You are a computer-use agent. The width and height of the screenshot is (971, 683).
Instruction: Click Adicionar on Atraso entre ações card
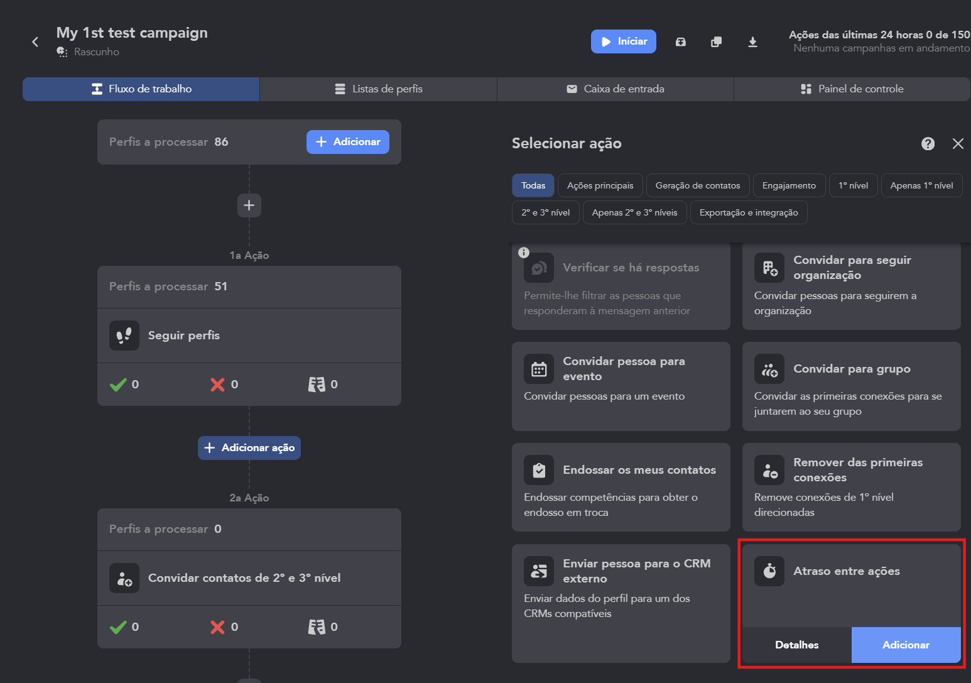pos(906,645)
